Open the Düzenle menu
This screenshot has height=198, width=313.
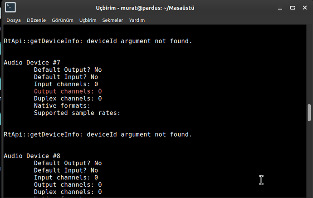[x=37, y=20]
